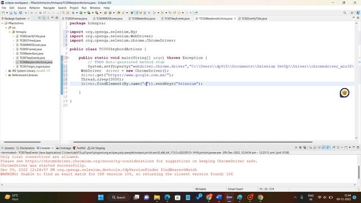This screenshot has height=203, width=361.
Task: Open File Explorer from taskbar
Action: point(157,197)
